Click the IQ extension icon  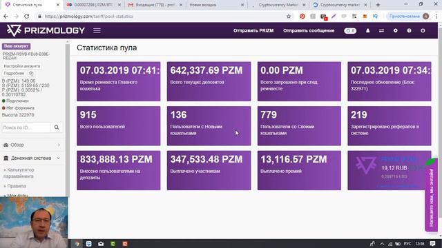click(375, 17)
